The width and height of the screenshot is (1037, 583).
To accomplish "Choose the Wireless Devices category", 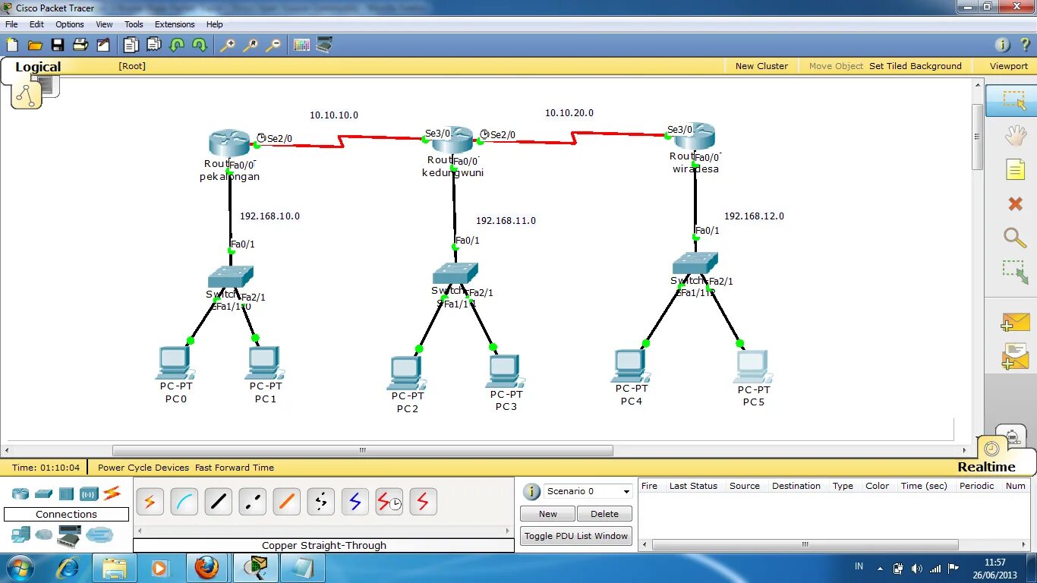I will 89,493.
